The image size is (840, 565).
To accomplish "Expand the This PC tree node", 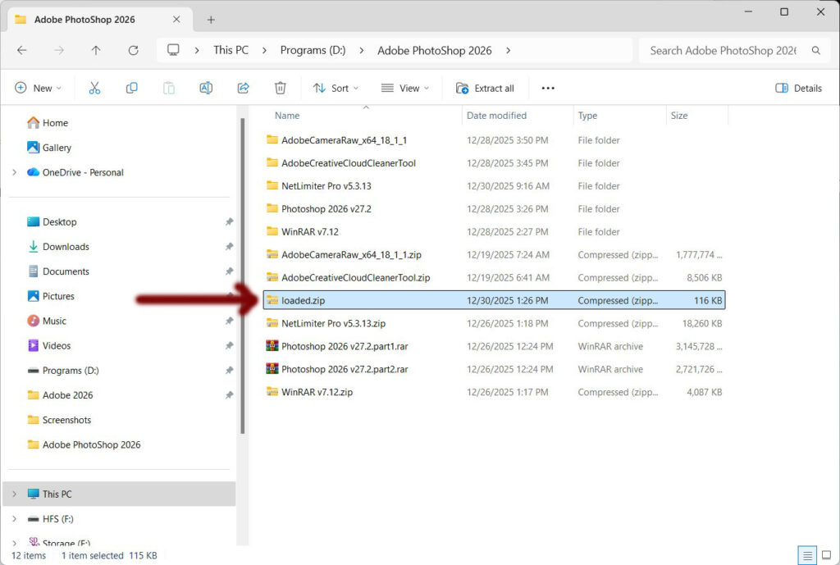I will [14, 494].
